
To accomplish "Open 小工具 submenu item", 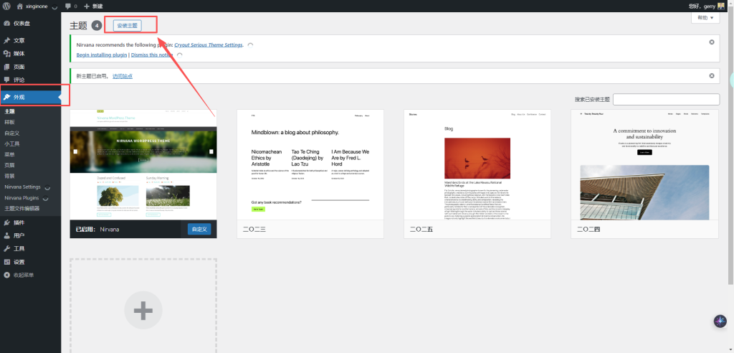I will [x=12, y=144].
